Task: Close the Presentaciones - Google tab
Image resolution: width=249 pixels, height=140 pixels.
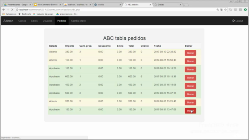Action: 30,5
